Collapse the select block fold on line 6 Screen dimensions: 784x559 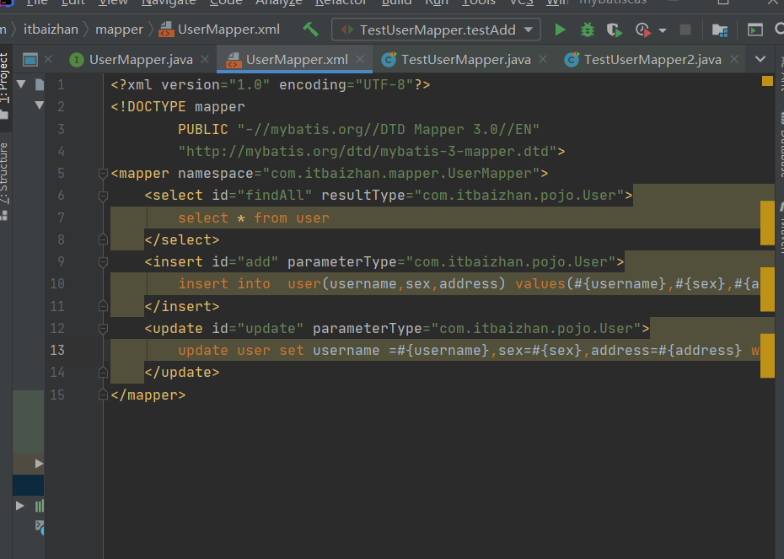coord(103,196)
